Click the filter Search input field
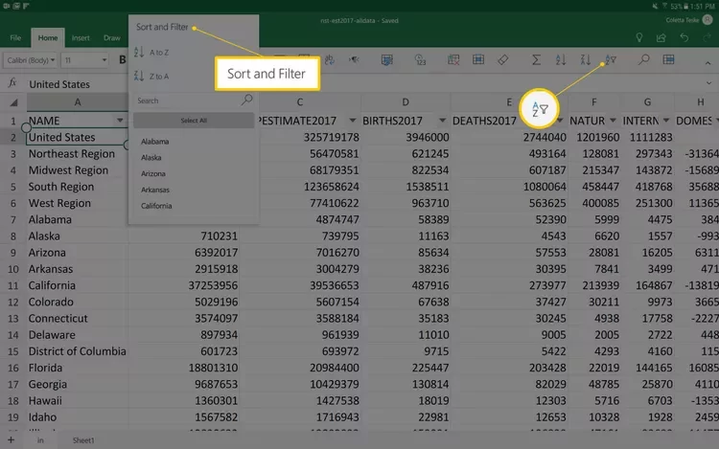The width and height of the screenshot is (719, 449). [x=187, y=101]
